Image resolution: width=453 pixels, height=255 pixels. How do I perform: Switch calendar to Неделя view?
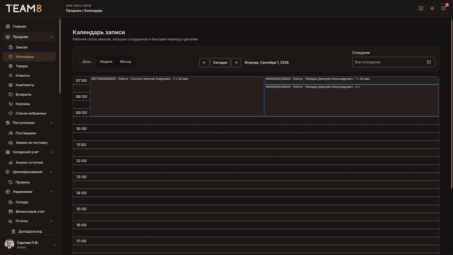[106, 62]
